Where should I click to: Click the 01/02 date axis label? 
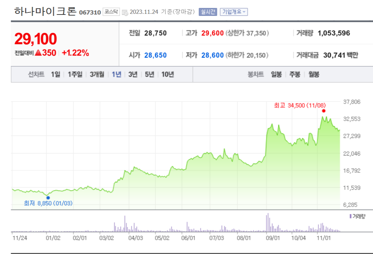53,238
